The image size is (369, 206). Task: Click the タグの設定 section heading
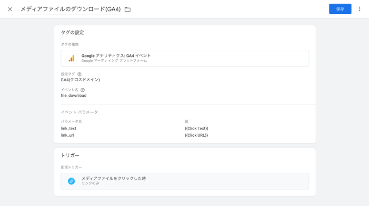(x=72, y=33)
